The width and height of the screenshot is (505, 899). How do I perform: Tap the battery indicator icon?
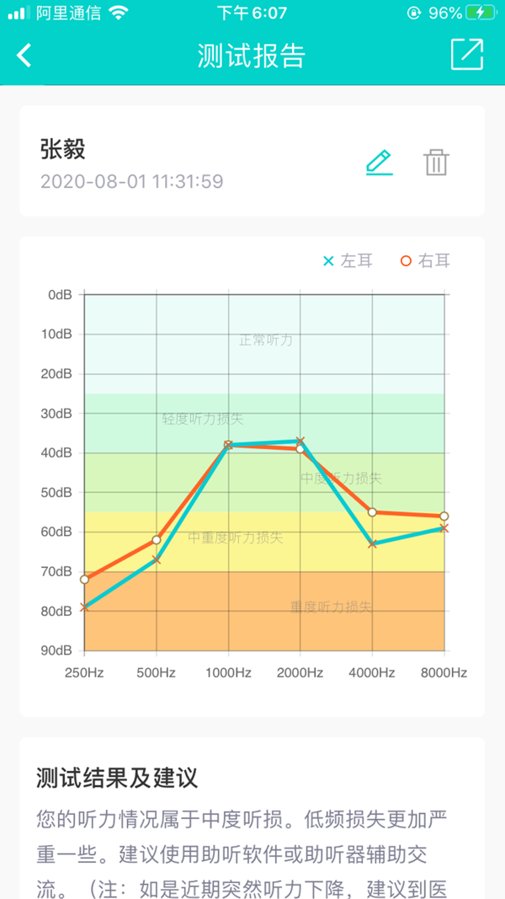(x=481, y=13)
